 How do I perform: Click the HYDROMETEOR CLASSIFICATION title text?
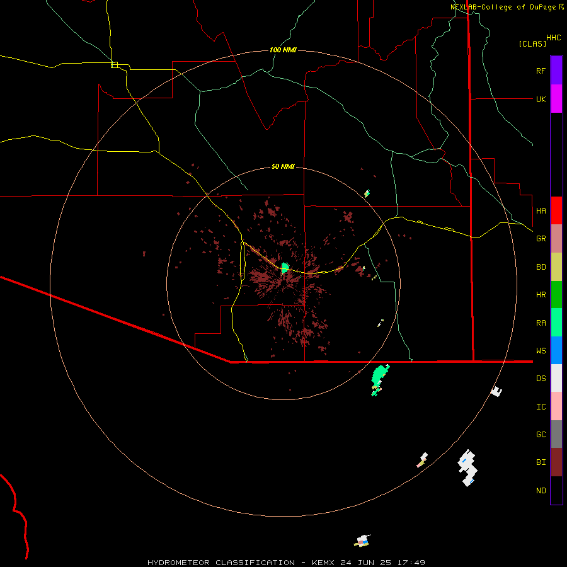click(x=221, y=563)
